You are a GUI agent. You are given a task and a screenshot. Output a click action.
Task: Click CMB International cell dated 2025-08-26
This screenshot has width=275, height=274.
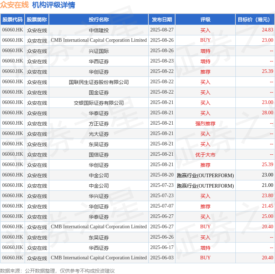coord(99,40)
